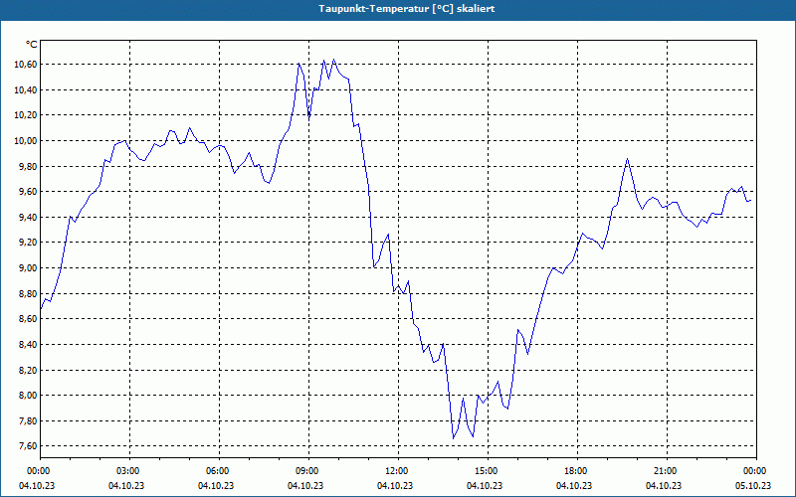The width and height of the screenshot is (796, 497).
Task: Select the 9,60 y-axis value
Action: pyautogui.click(x=28, y=192)
